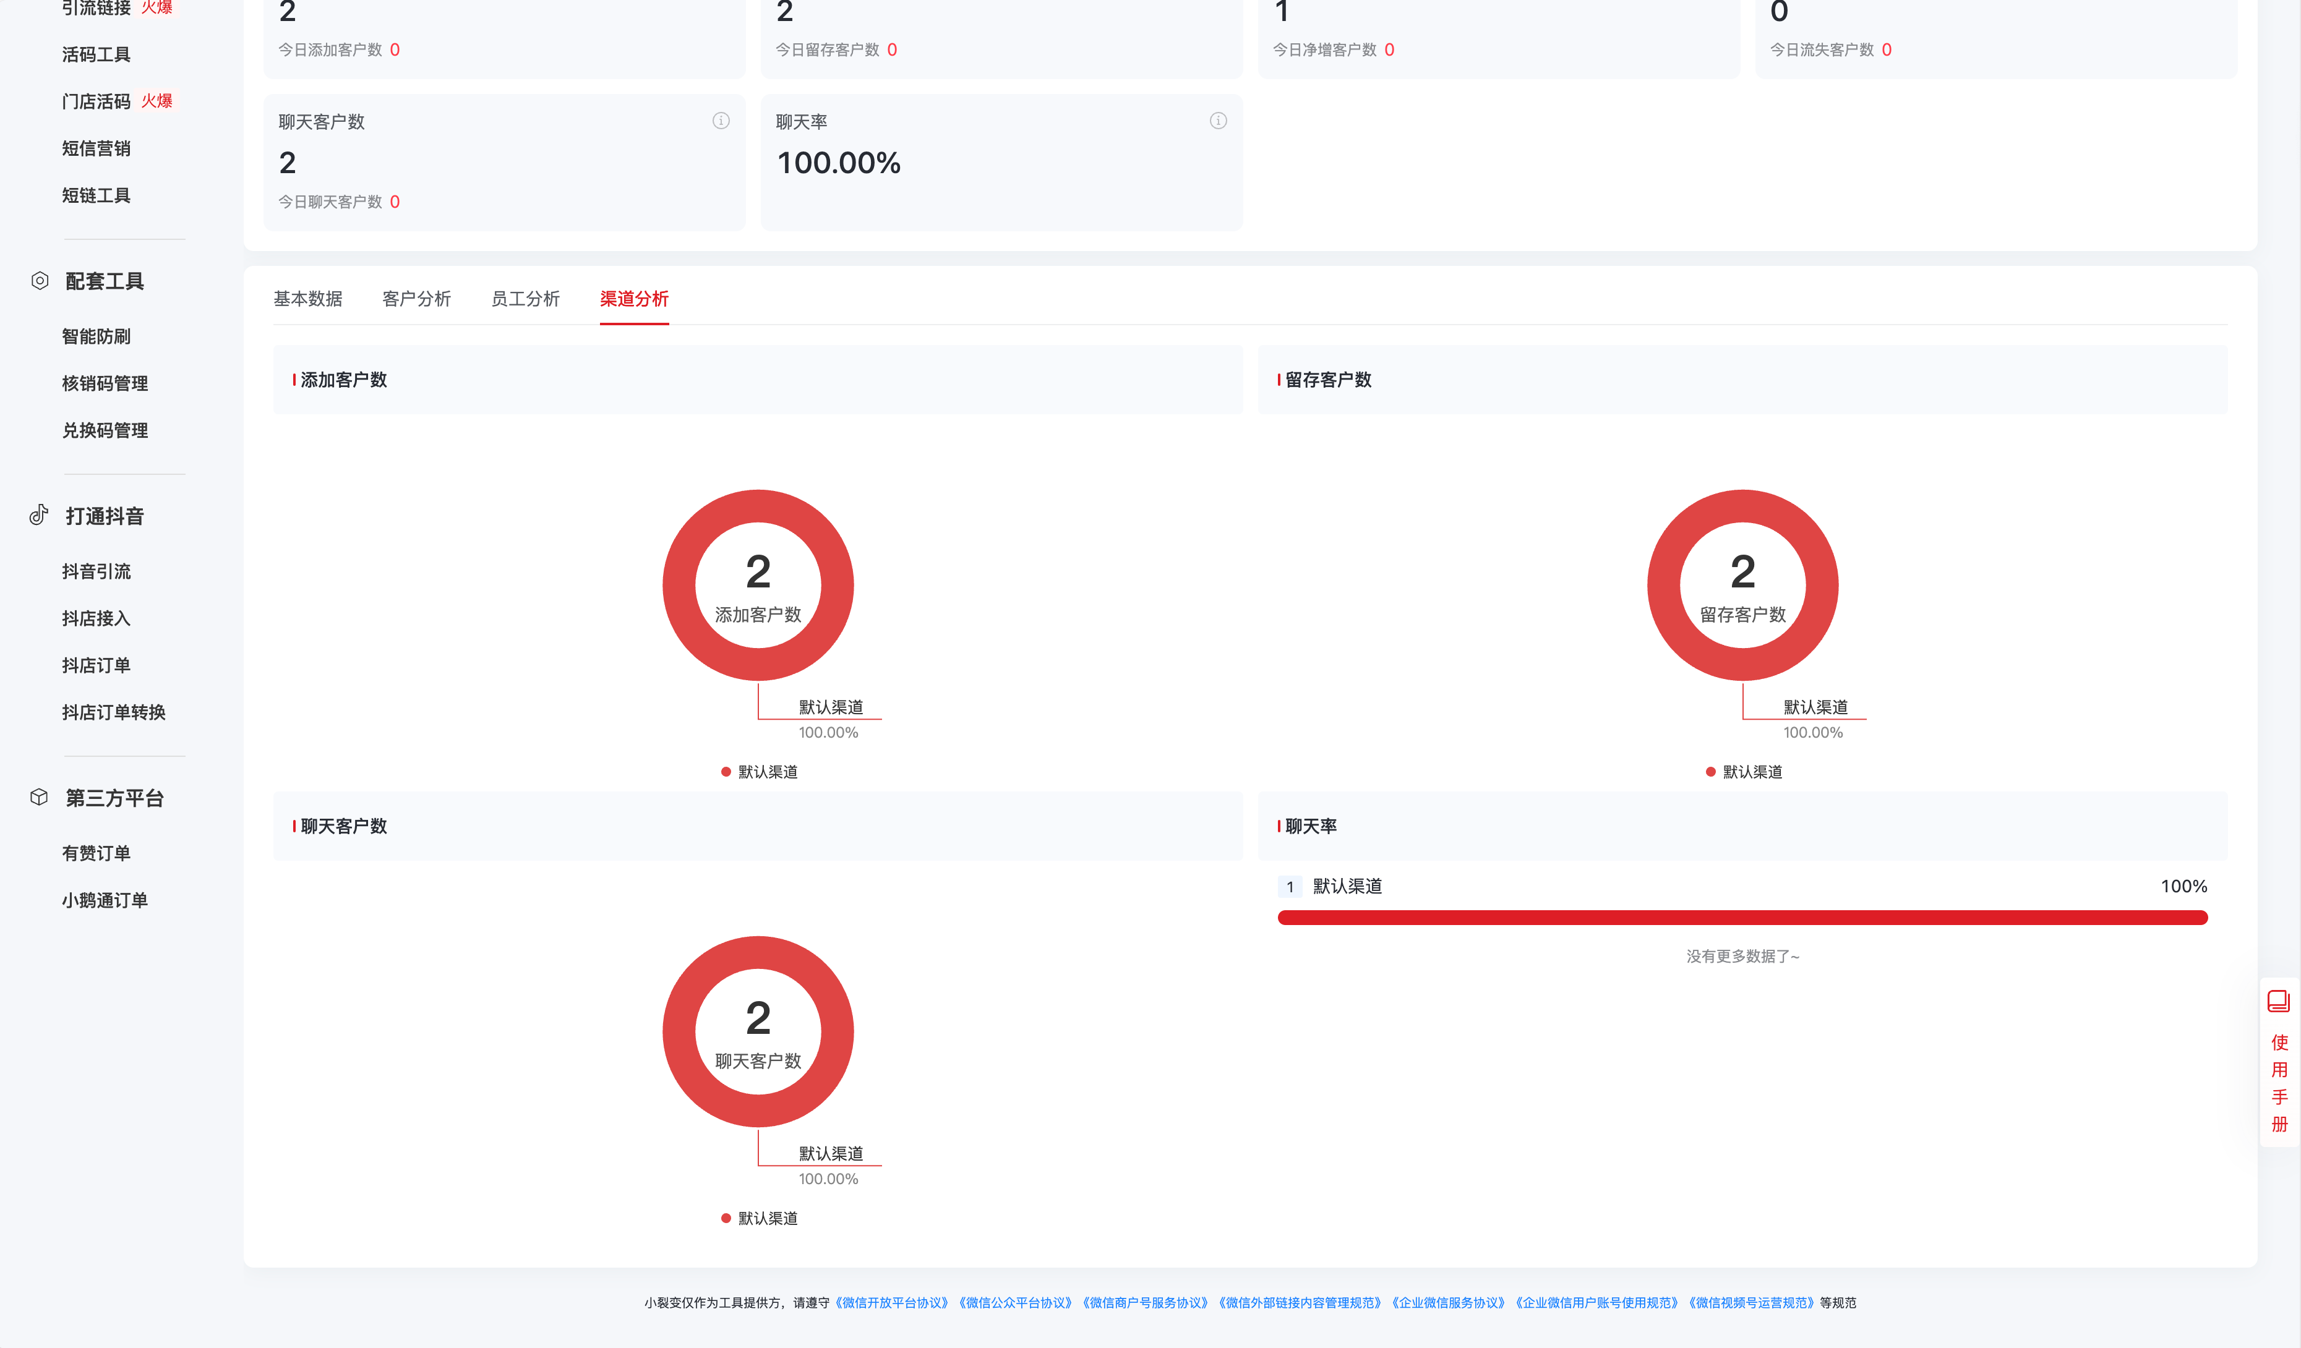Click 默认渠道 callout label on 添加客户数 chart
The width and height of the screenshot is (2301, 1348).
point(831,707)
